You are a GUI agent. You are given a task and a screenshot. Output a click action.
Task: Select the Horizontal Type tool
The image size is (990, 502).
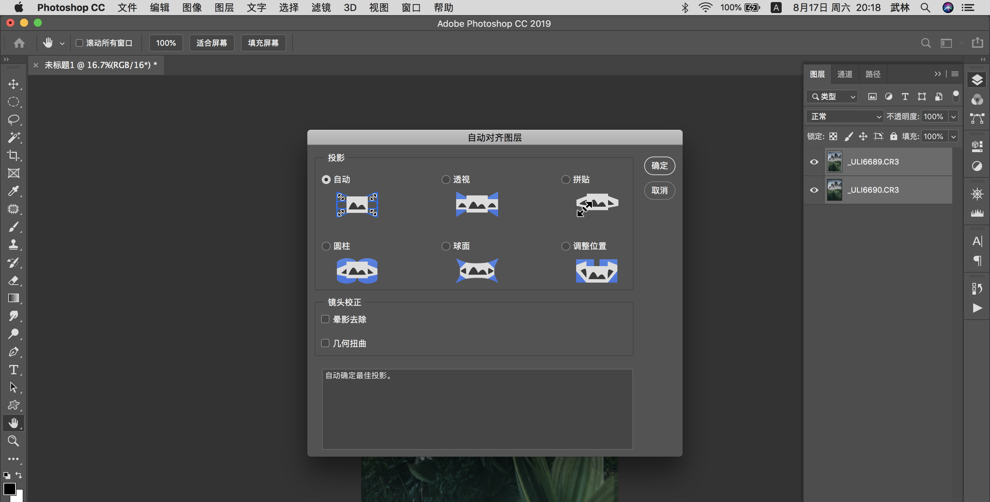click(x=13, y=369)
